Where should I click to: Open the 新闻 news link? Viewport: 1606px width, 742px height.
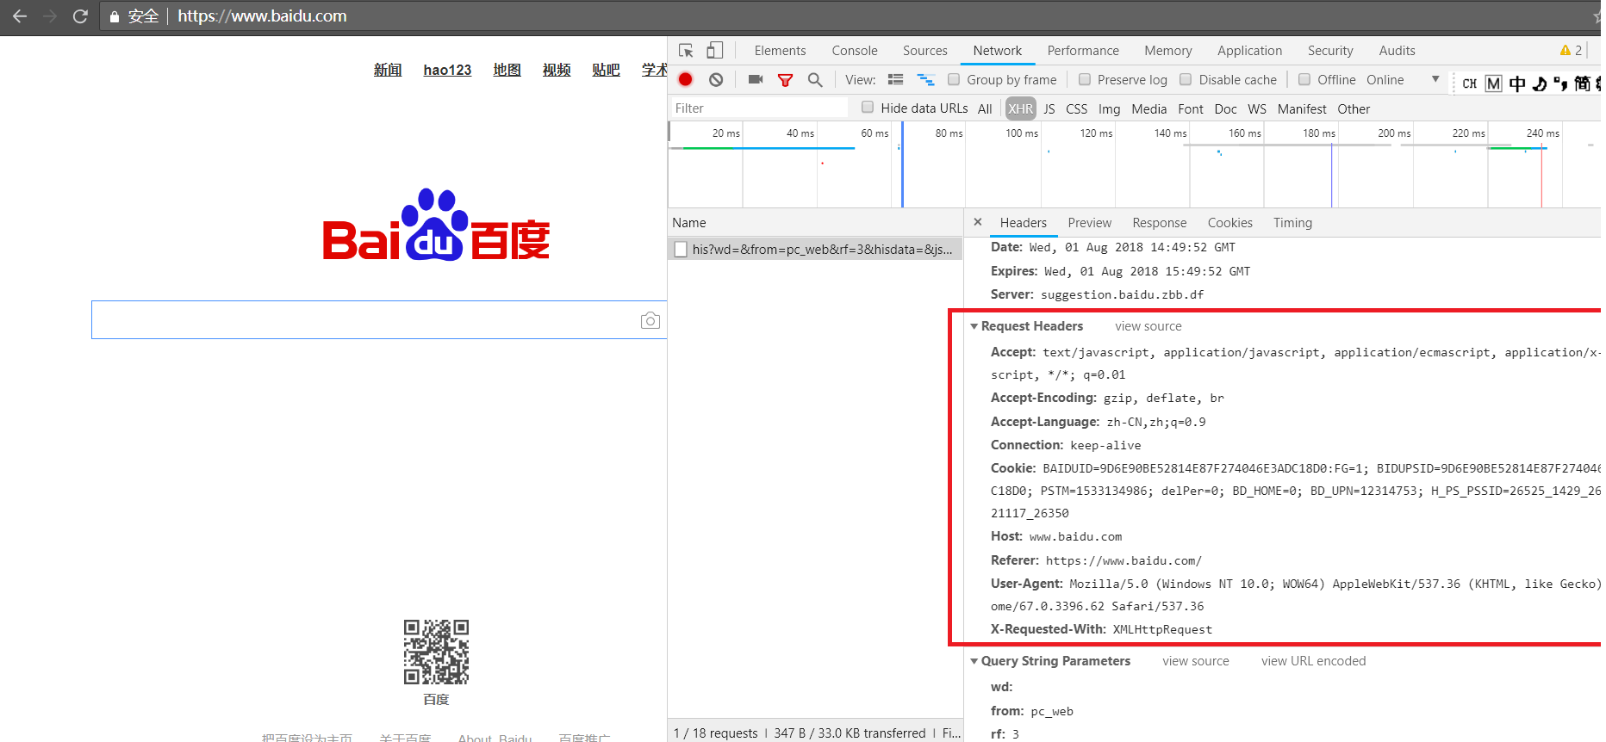[x=388, y=70]
